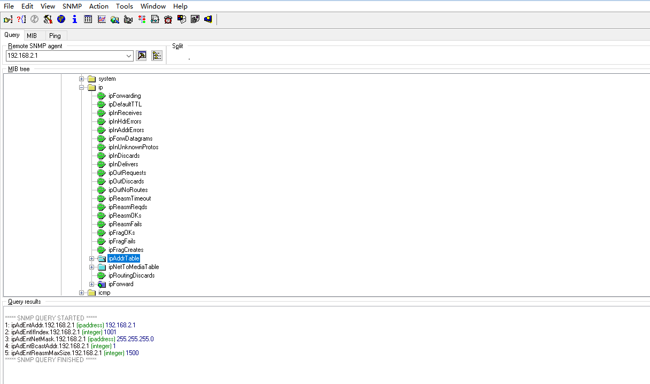Select ipInUnknownProtos in the MIB tree
The image size is (650, 384).
[133, 147]
